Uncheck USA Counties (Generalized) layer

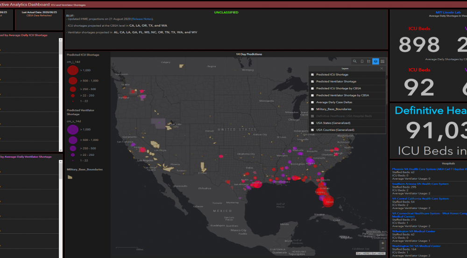point(312,130)
